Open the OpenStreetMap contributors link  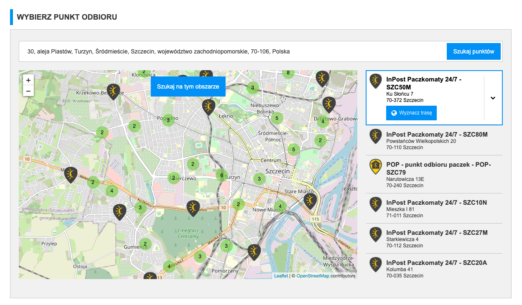313,276
